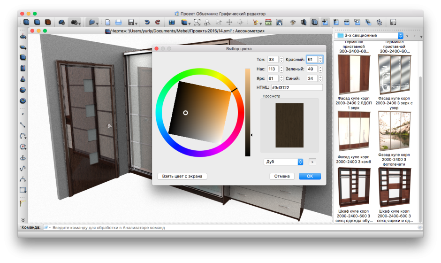Open the save icon dropdown arrow
This screenshot has width=441, height=263.
[137, 23]
